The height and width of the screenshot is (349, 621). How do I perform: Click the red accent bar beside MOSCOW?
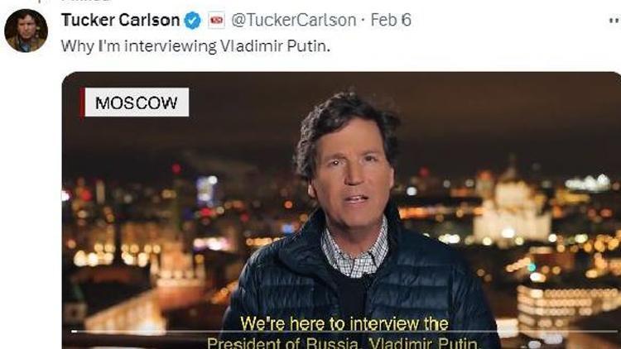(x=82, y=103)
